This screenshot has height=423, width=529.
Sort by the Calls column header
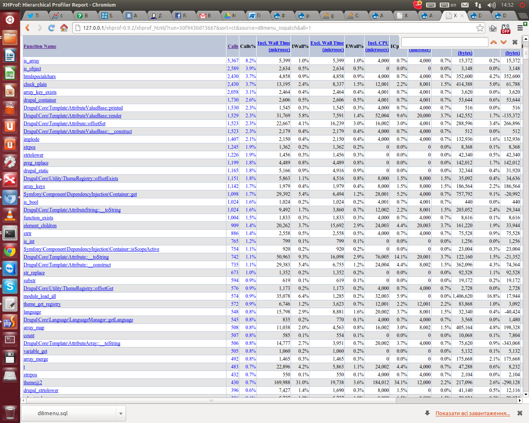click(233, 46)
